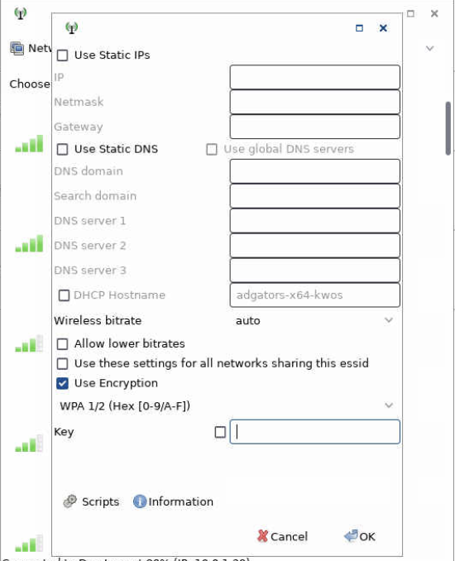The image size is (455, 561).
Task: Enable the Use Static DNS checkbox
Action: click(63, 149)
